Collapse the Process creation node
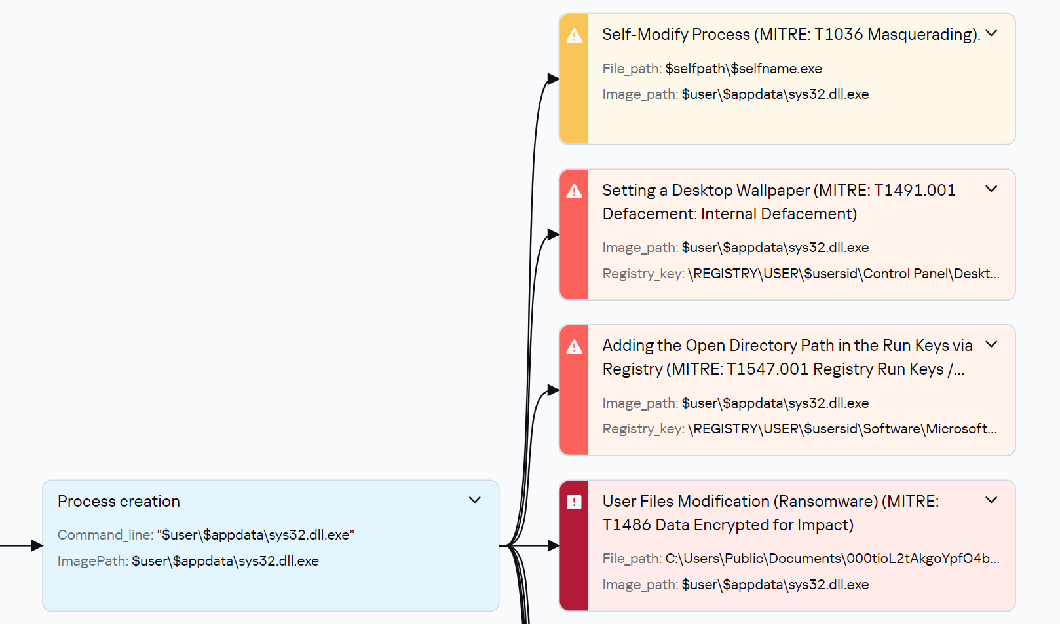 tap(474, 500)
